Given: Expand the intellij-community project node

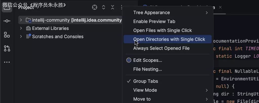Looking at the screenshot, I should (x=21, y=20).
